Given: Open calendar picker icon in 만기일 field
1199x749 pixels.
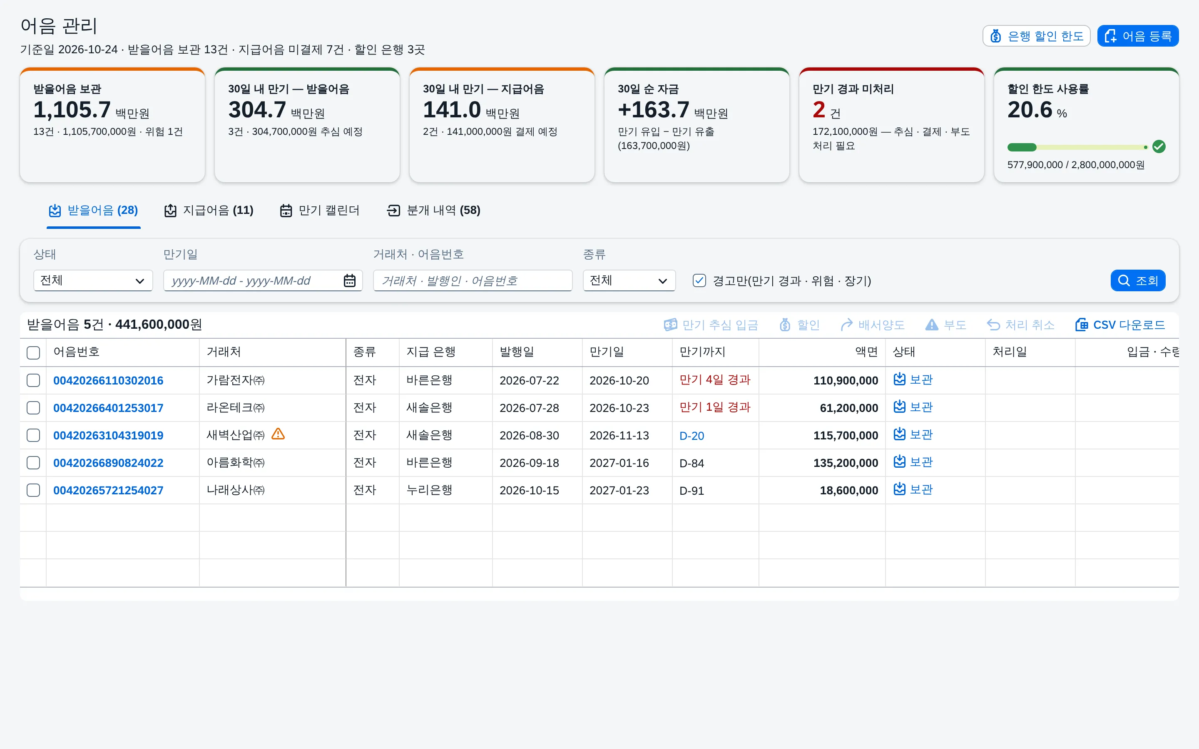Looking at the screenshot, I should (x=350, y=281).
